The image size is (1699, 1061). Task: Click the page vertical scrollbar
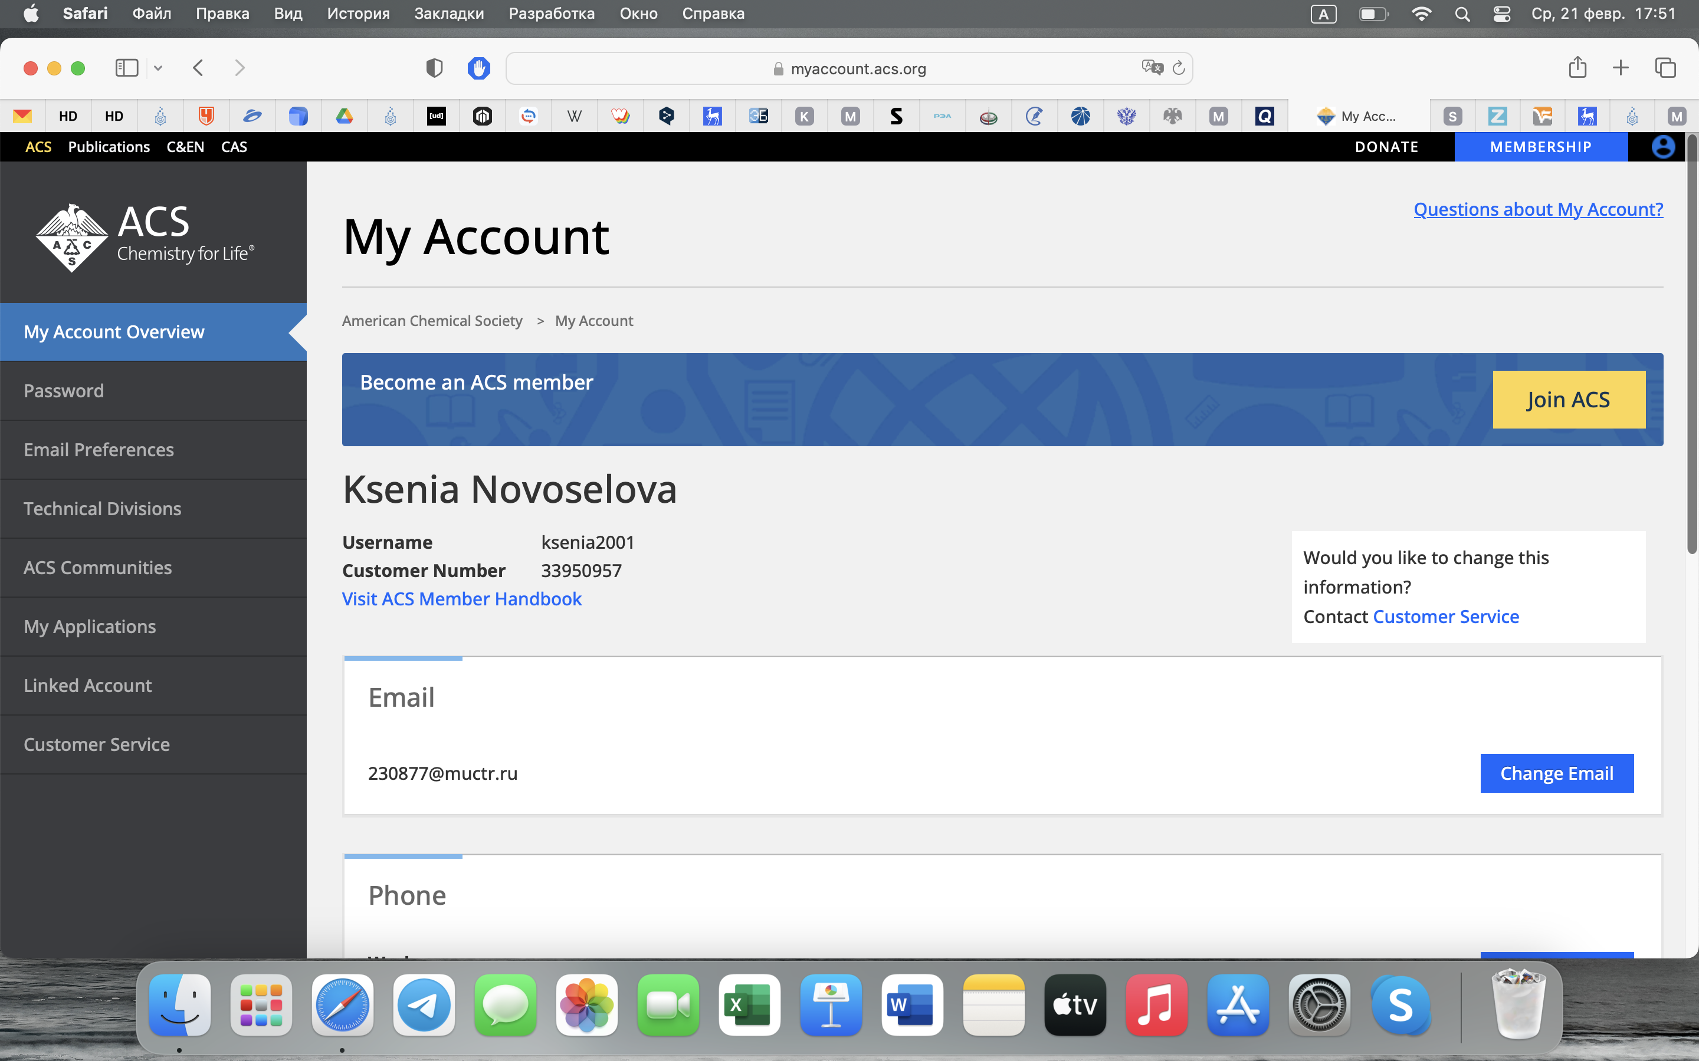pos(1691,344)
